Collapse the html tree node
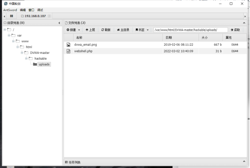Screen dimensions: 250x168 pyautogui.click(x=18, y=47)
